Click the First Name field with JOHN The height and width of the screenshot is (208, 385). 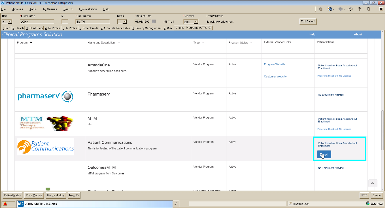coord(37,22)
